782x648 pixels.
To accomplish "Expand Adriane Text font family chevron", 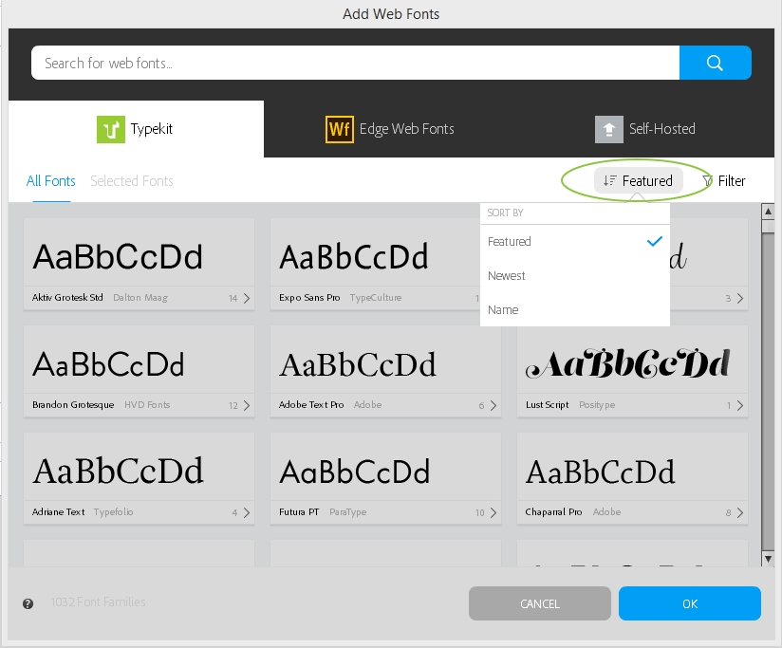I will [x=247, y=512].
